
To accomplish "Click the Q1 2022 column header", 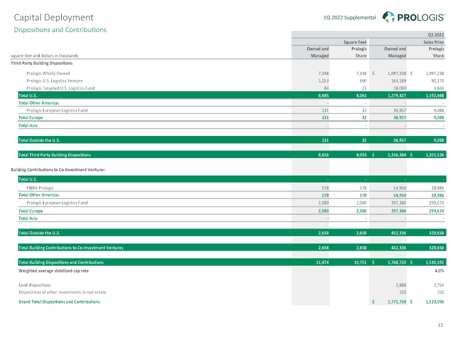I will [x=436, y=35].
